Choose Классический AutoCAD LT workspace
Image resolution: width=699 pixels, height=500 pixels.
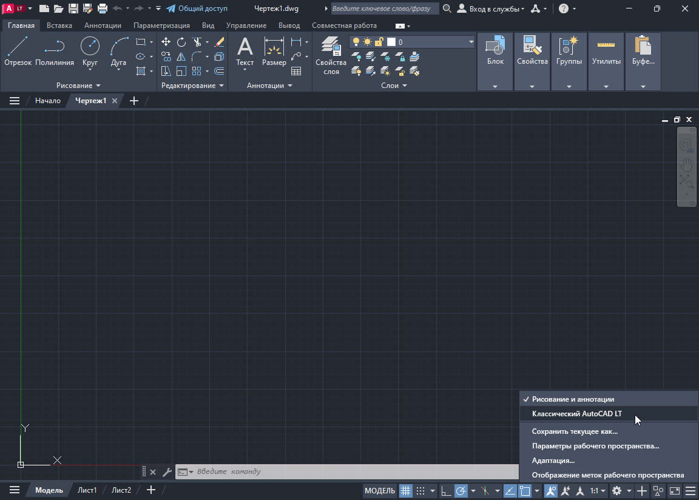coord(576,414)
